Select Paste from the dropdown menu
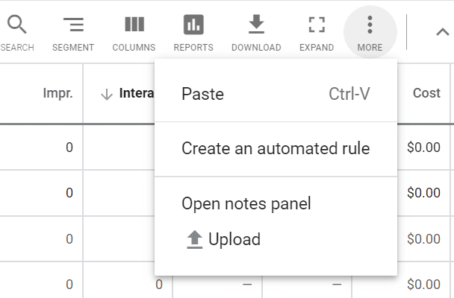 coord(276,94)
